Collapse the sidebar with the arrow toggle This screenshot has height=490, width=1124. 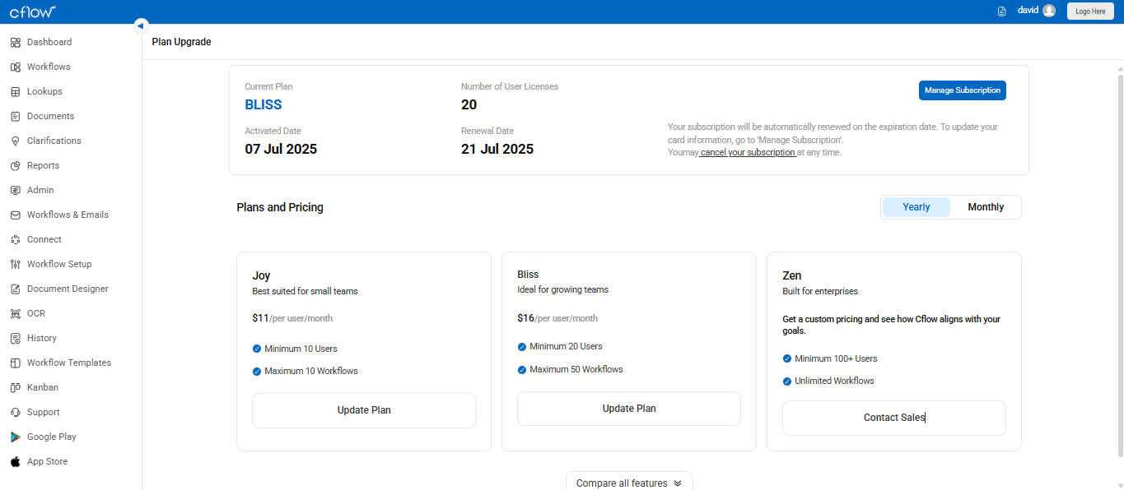[x=141, y=25]
